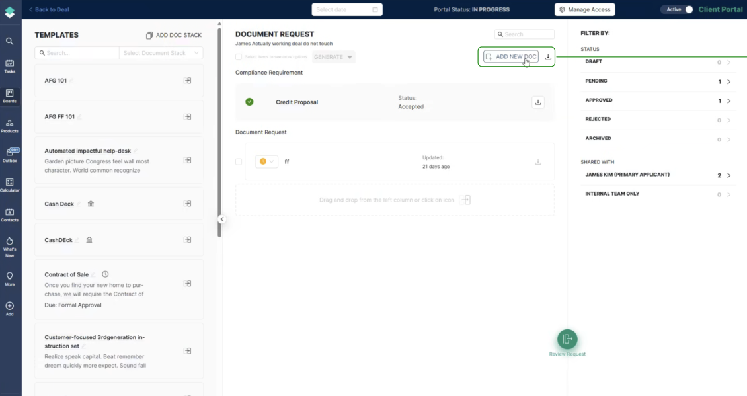The height and width of the screenshot is (396, 747).
Task: Click 'Due: Formal Approval' text
Action: pyautogui.click(x=73, y=305)
